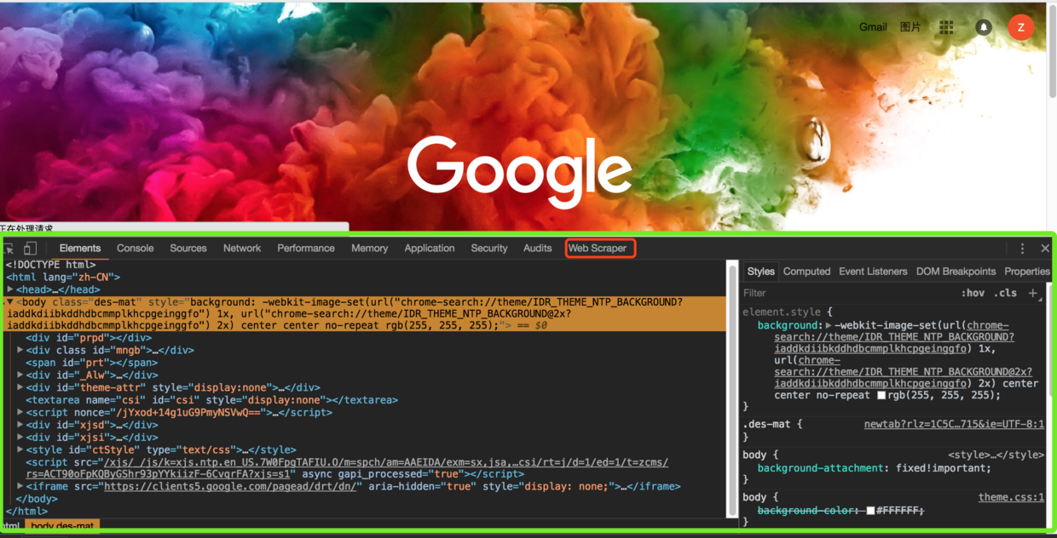1057x538 pixels.
Task: Click the .des-mat selector text
Action: [x=768, y=424]
